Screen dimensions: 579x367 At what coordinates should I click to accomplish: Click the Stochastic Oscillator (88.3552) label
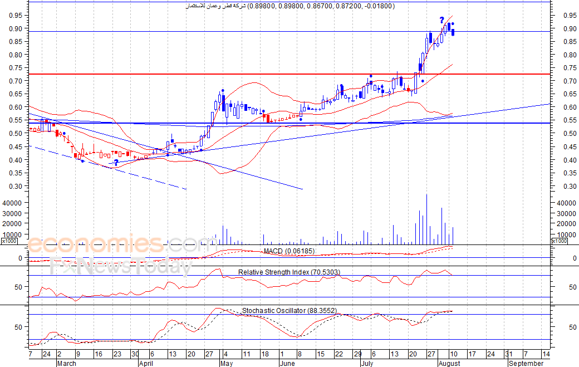coord(289,311)
